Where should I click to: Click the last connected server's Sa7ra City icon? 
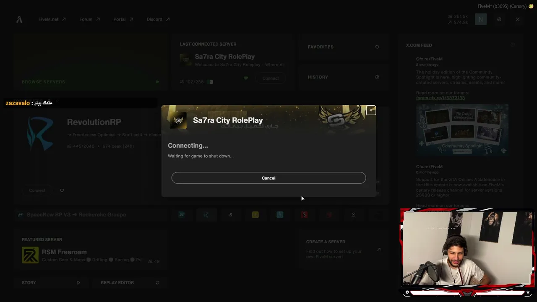click(x=185, y=60)
